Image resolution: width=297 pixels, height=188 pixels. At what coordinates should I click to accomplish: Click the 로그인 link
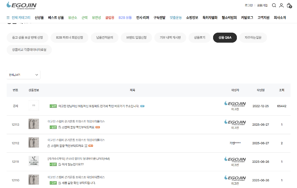(248, 5)
